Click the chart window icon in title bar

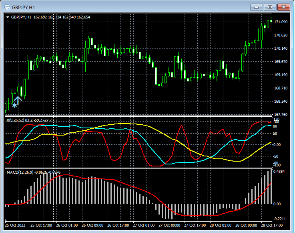(x=7, y=7)
